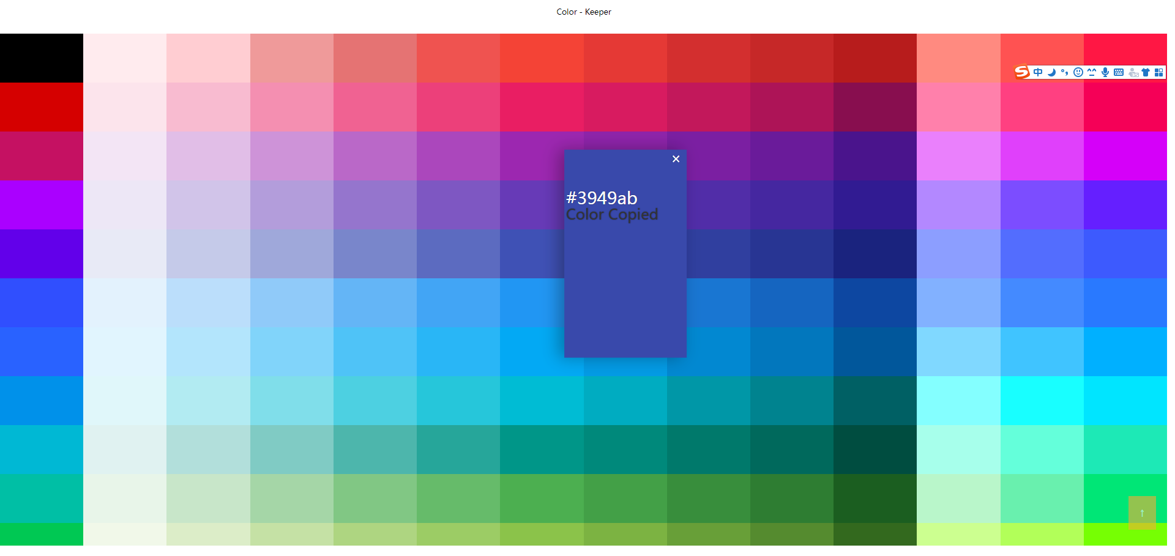Select the bright magenta swatch at right edge

pos(1125,156)
